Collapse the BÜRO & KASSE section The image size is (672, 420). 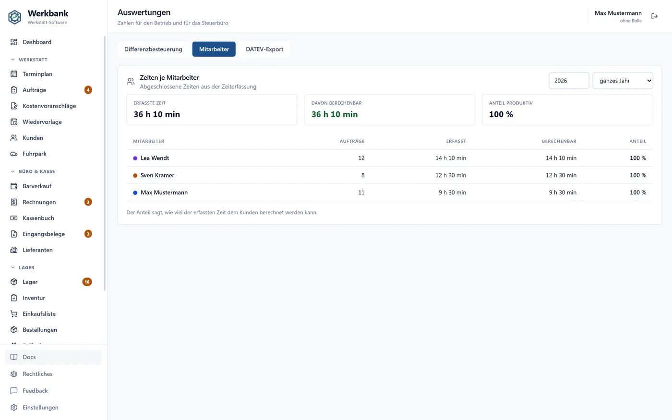[x=33, y=171]
